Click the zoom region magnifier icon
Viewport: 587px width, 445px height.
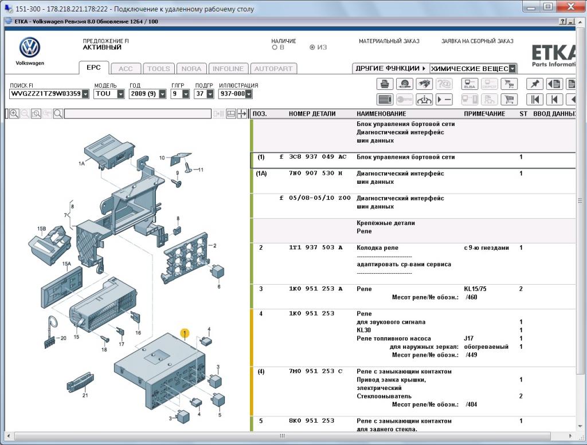click(36, 113)
